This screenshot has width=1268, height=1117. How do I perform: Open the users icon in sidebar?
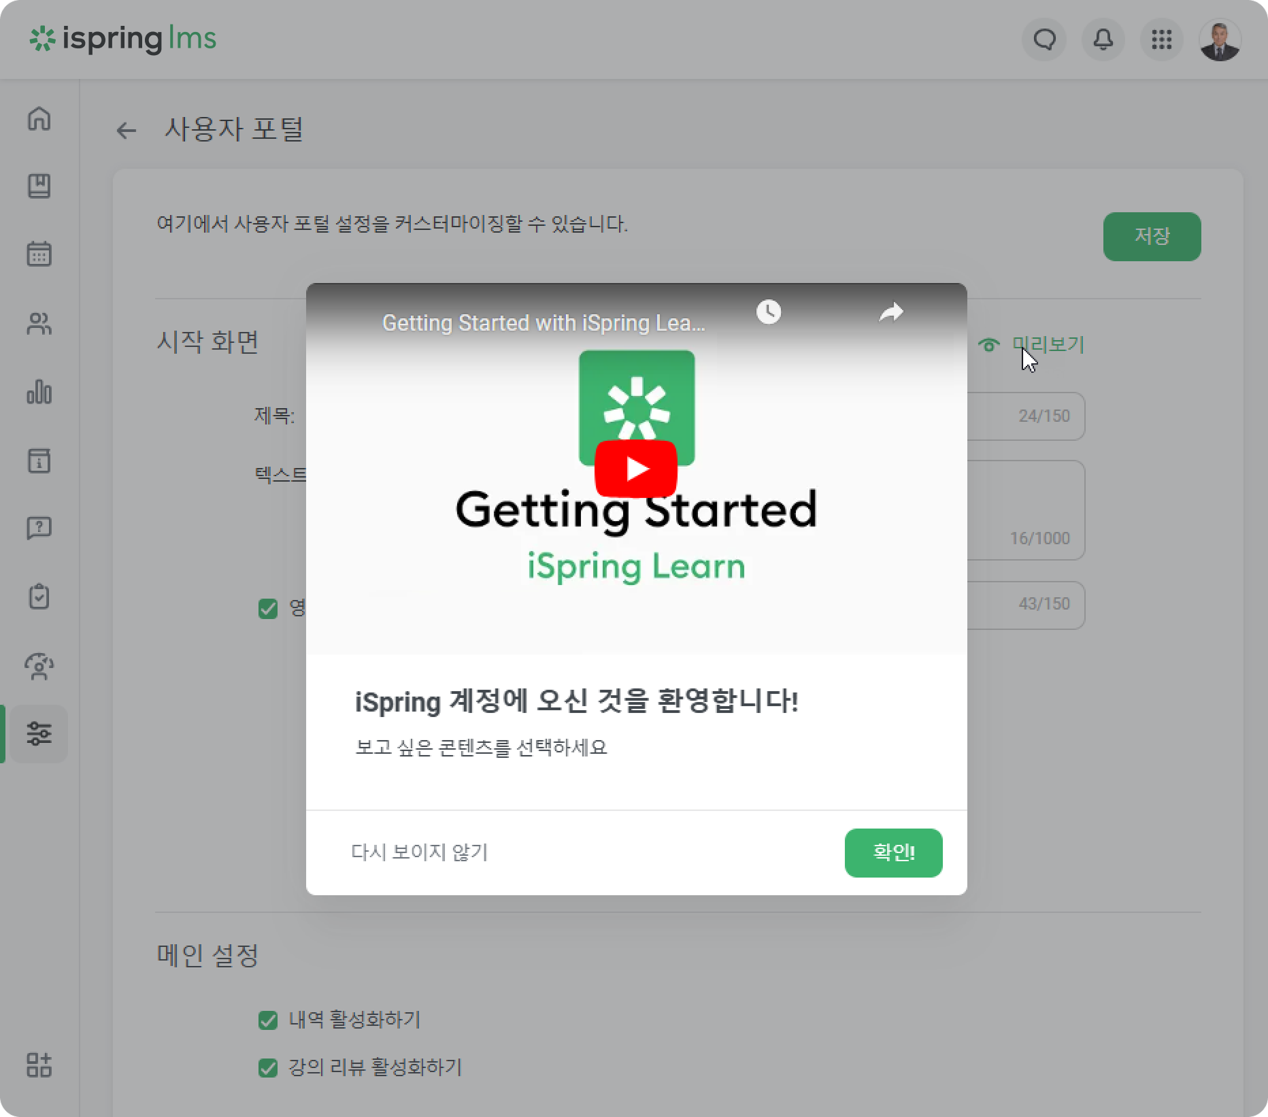(x=39, y=323)
